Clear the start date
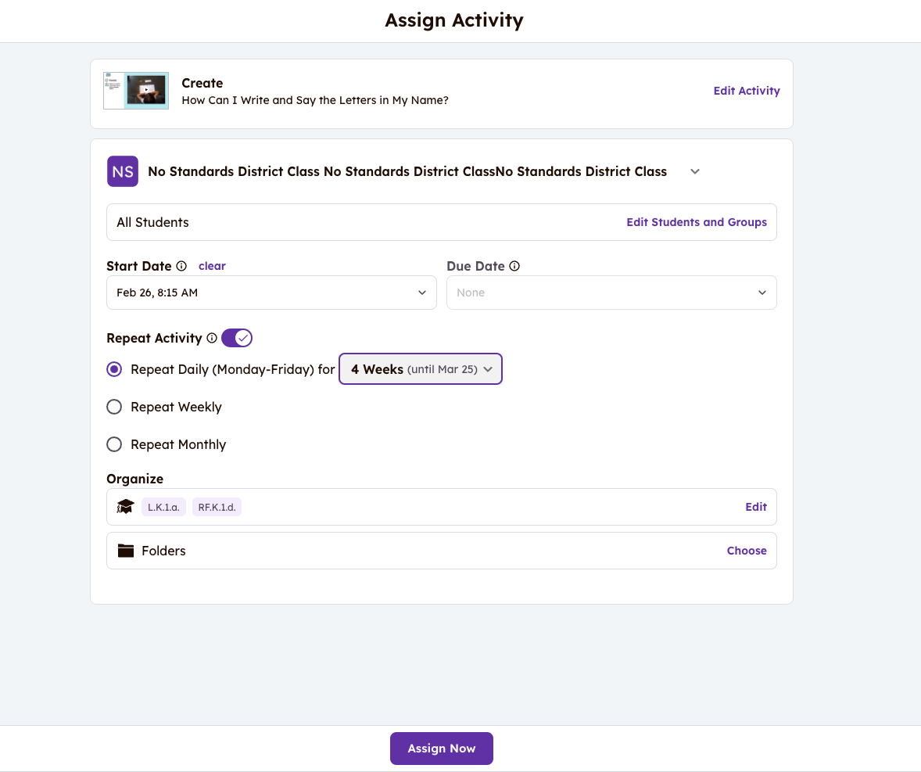The height and width of the screenshot is (772, 921). (x=212, y=266)
